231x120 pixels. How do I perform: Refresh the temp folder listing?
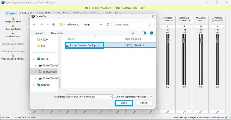108,25
